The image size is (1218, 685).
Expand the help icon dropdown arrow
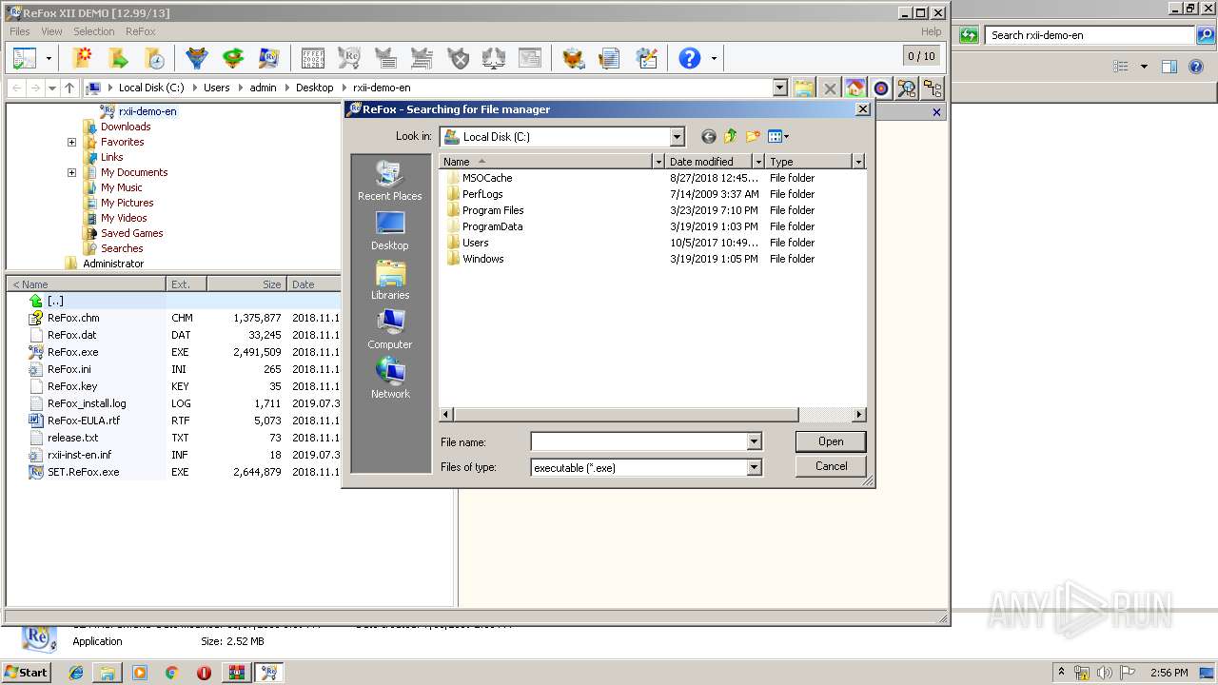pos(714,59)
